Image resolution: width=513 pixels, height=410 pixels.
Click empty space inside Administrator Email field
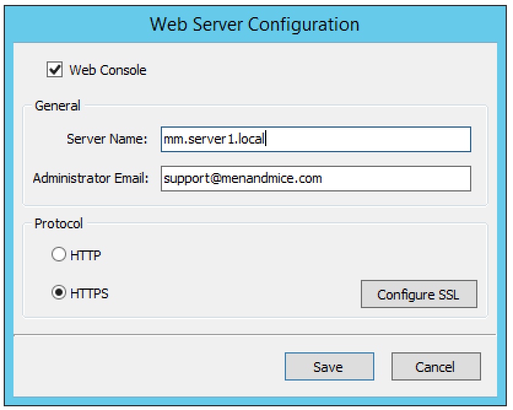(x=396, y=179)
